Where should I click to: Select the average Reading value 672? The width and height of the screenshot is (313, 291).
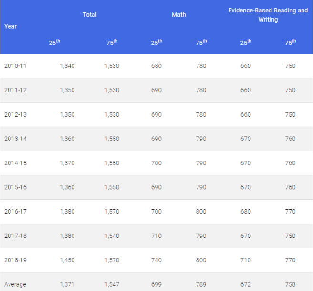(x=246, y=285)
